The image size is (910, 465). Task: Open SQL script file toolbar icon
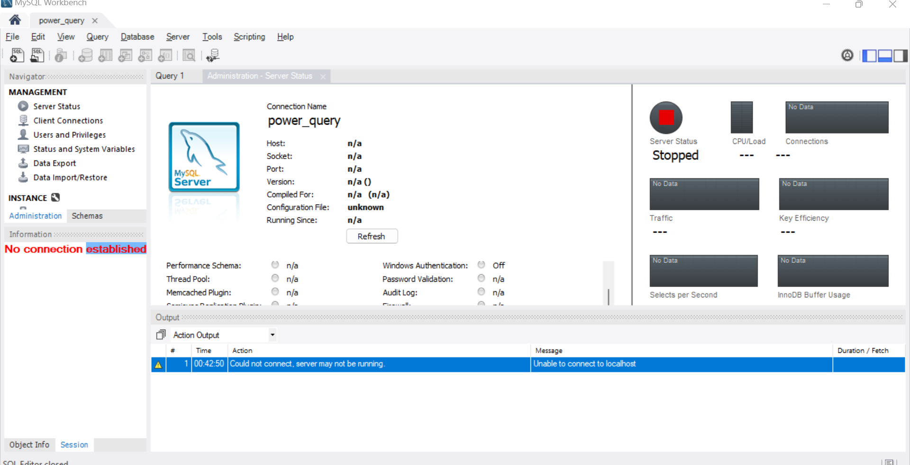(x=37, y=55)
